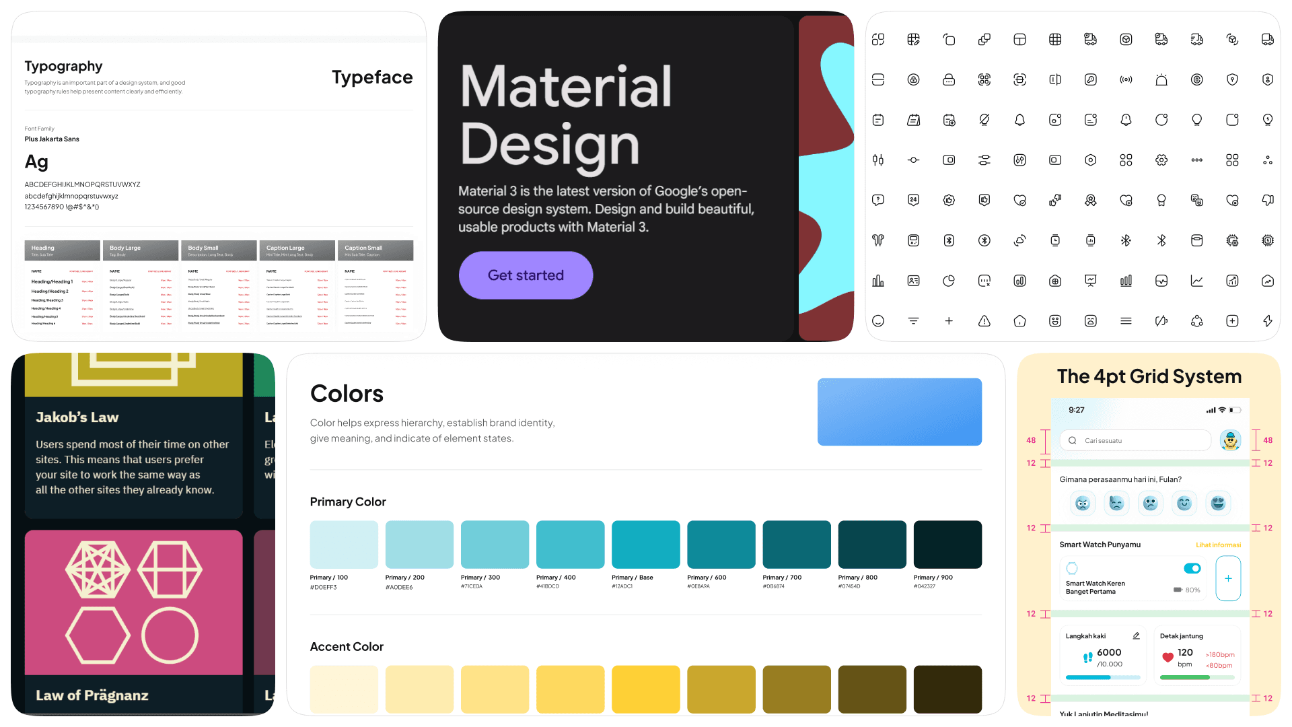Click the Accent Color section heading

(x=347, y=647)
